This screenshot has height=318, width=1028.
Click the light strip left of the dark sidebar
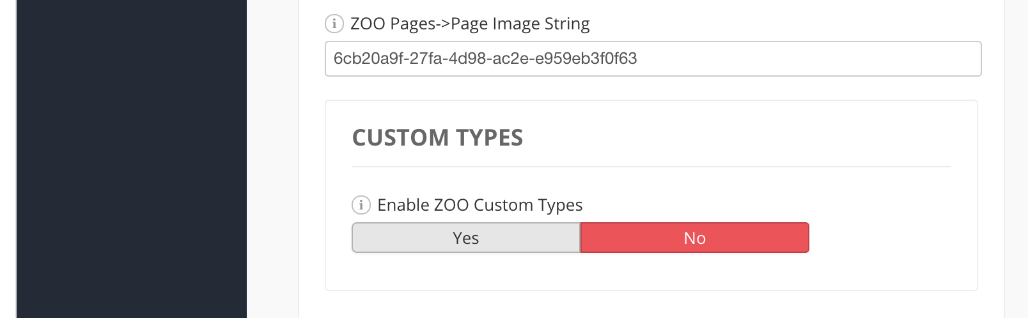(x=8, y=160)
